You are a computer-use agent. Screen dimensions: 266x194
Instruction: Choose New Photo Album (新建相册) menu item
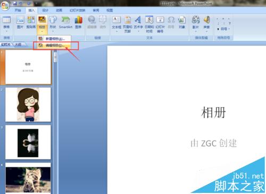pos(54,39)
